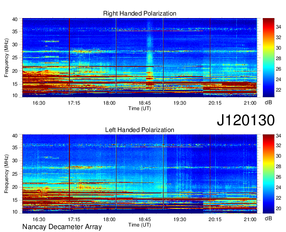Click the 28 value on left-handed colorbar
Image resolution: width=286 pixels, height=232 pixels.
pos(278,166)
